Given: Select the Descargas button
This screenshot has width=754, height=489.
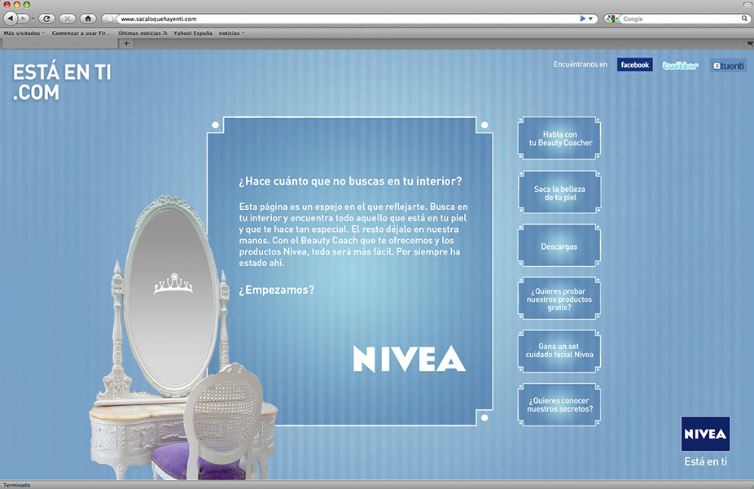Looking at the screenshot, I should click(x=559, y=246).
